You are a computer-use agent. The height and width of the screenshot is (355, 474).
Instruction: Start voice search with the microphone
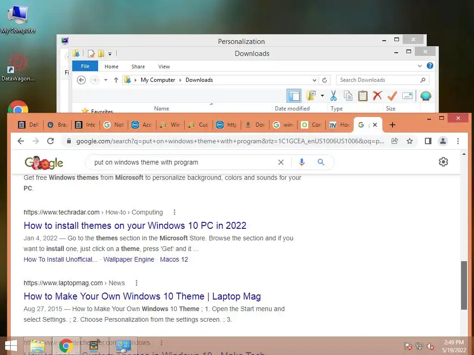pos(302,162)
